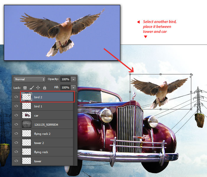Select the car layer thumbnail
This screenshot has width=207, height=177.
click(27, 115)
